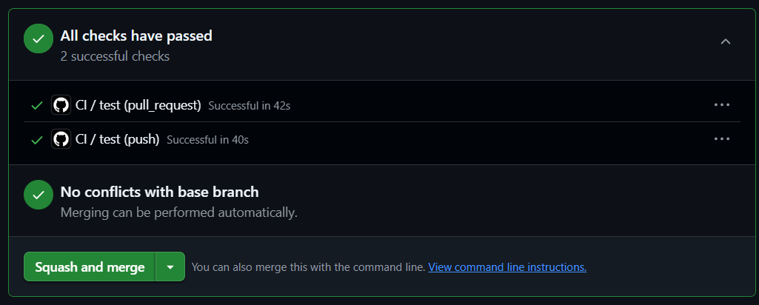
Task: Open merge method dropdown arrow
Action: pos(170,267)
